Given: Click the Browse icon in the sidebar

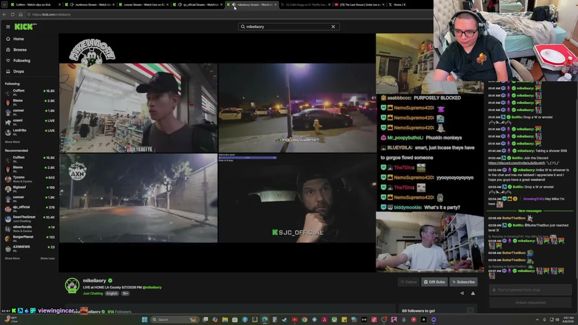Looking at the screenshot, I should 8,50.
